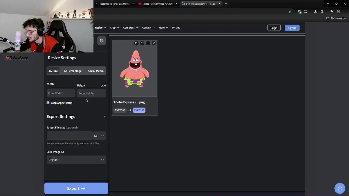Click original 256 X 356 size label
Image resolution: width=349 pixels, height=196 pixels.
pyautogui.click(x=120, y=110)
